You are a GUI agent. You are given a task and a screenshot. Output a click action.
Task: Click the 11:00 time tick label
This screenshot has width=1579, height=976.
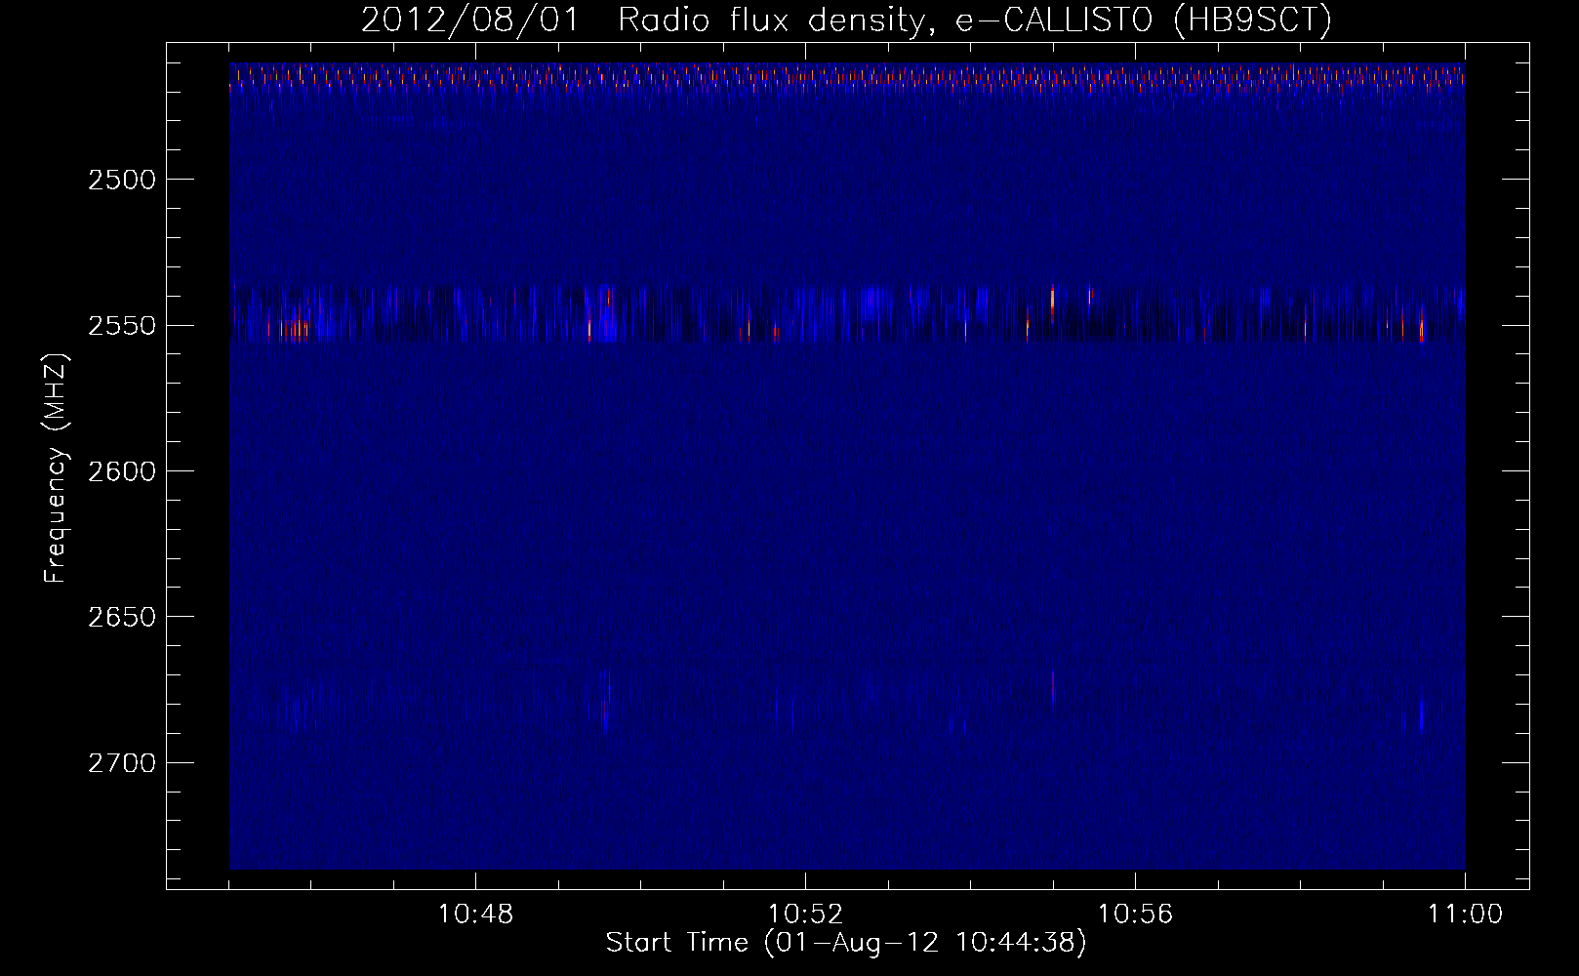coord(1465,915)
